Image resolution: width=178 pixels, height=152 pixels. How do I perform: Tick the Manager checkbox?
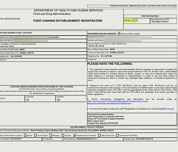point(50,135)
